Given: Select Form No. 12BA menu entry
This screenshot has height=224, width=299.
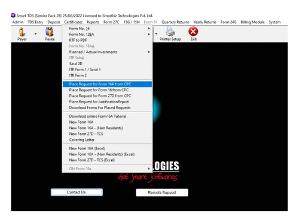Looking at the screenshot, I should (107, 34).
